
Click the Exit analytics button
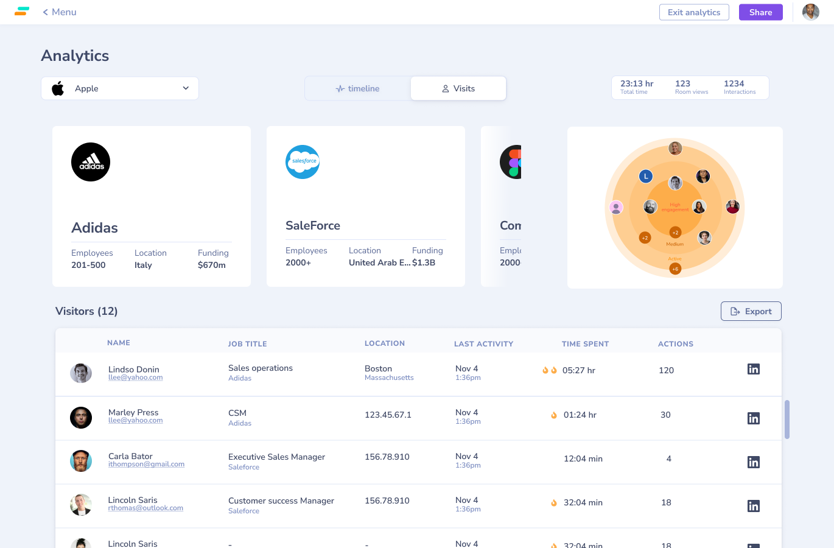tap(694, 12)
